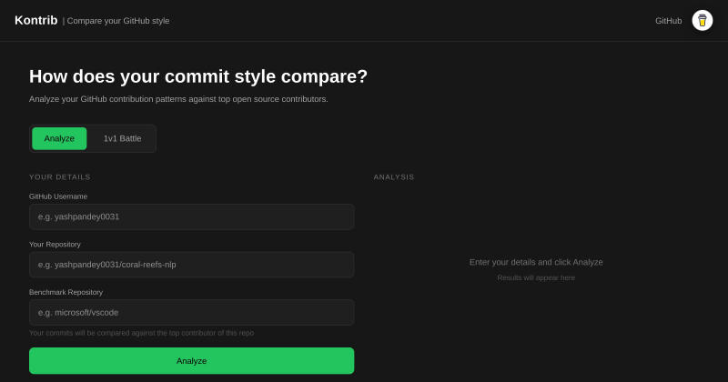728x382 pixels.
Task: Submit with the wide green Analyze button
Action: [x=191, y=361]
